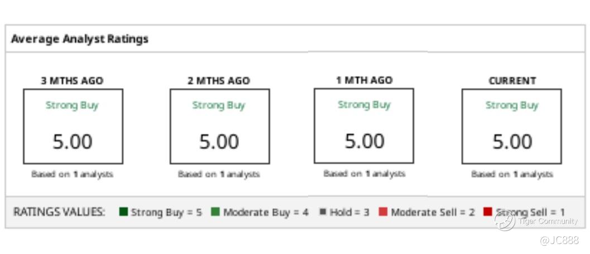This screenshot has width=590, height=254.
Task: Click the dark green Strong Buy swatch
Action: pyautogui.click(x=124, y=212)
